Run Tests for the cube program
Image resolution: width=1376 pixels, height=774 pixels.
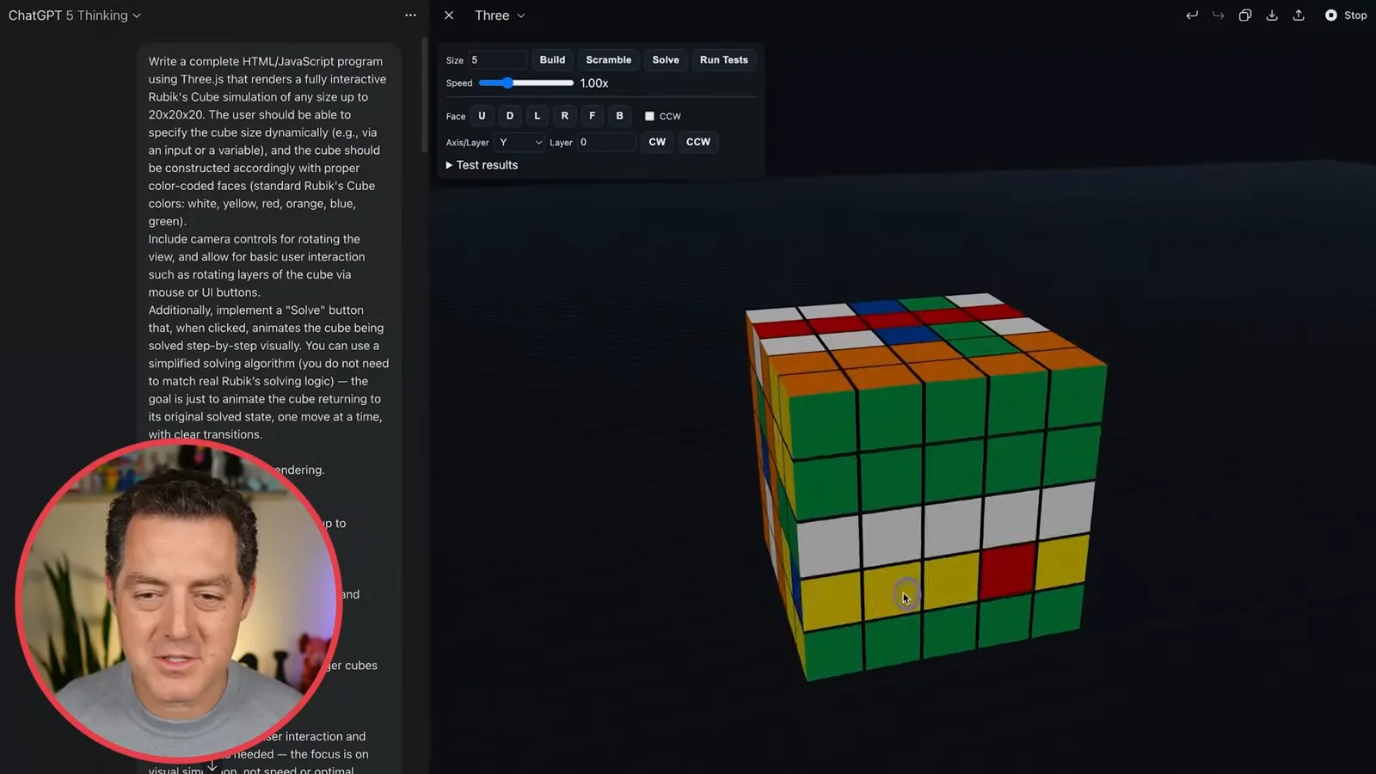724,60
